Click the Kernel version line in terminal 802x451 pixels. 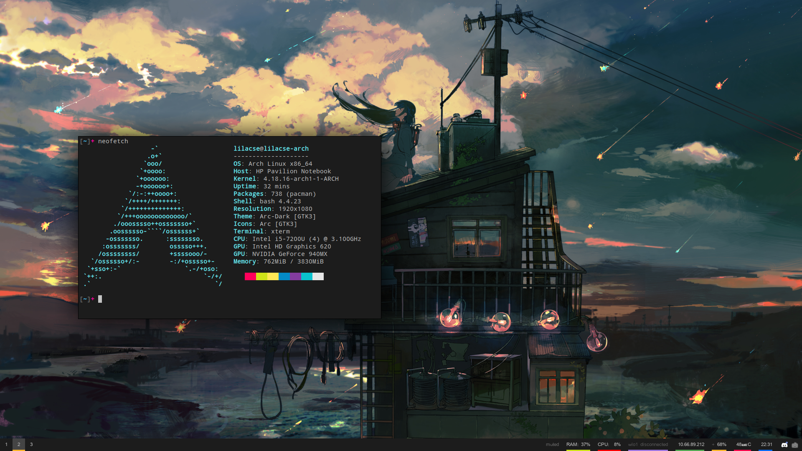point(286,179)
